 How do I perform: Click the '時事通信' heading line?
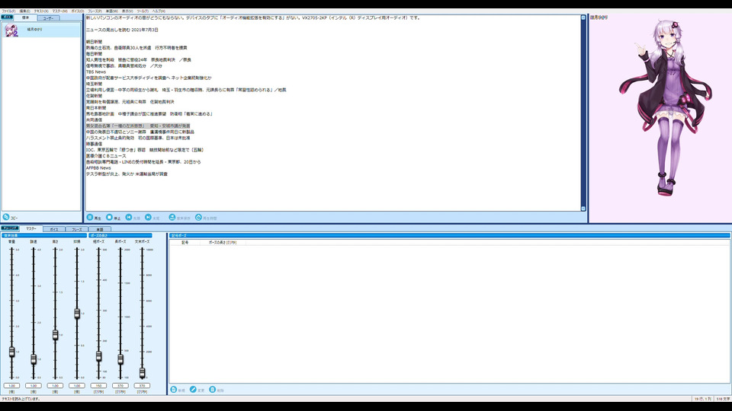[x=94, y=144]
